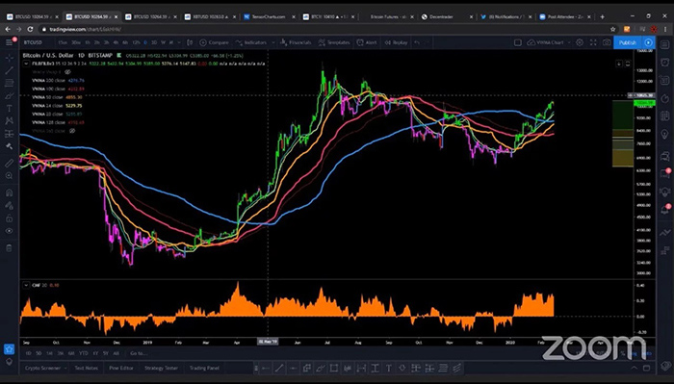674x384 pixels.
Task: Toggle lock all drawing tools padlock
Action: (x=9, y=218)
